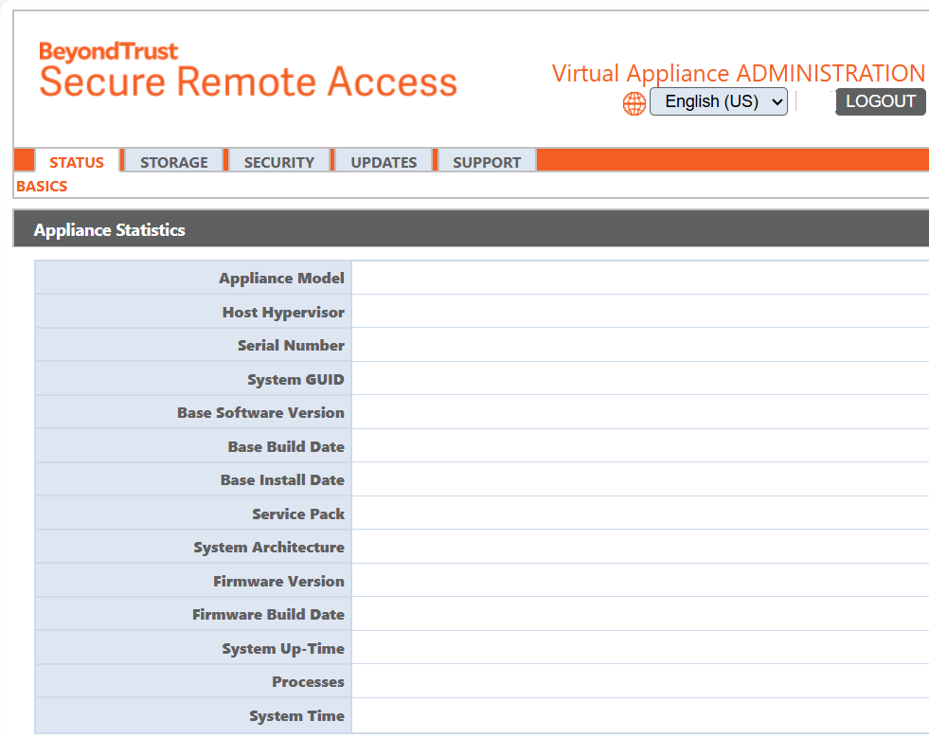Click the Firmware Version row label
Image resolution: width=929 pixels, height=739 pixels.
[279, 582]
